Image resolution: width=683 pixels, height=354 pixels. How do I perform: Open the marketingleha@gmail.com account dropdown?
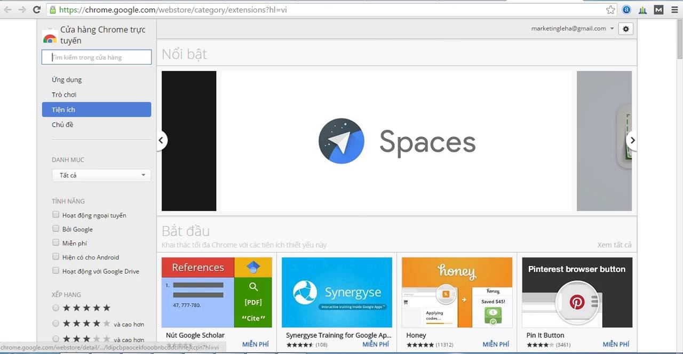(x=573, y=29)
